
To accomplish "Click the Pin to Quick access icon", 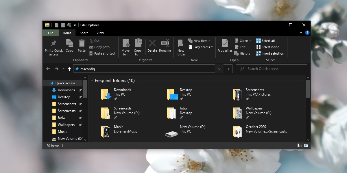I will click(x=53, y=43).
